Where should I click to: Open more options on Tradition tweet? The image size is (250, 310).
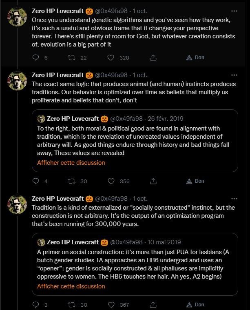(234, 199)
